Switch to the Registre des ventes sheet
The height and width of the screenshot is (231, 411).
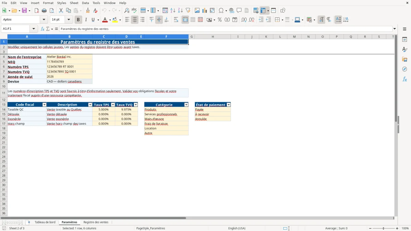(x=96, y=222)
